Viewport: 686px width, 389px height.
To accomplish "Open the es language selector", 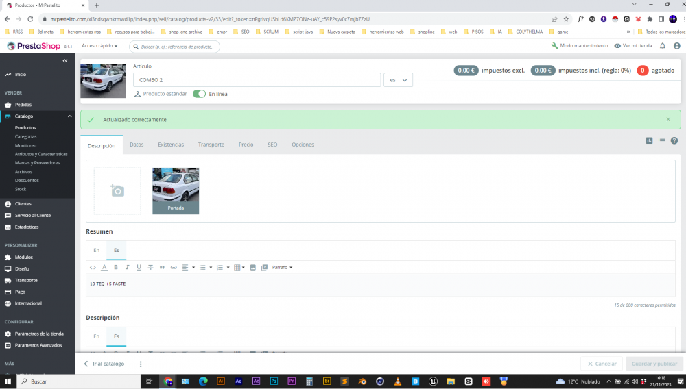I will pos(398,80).
